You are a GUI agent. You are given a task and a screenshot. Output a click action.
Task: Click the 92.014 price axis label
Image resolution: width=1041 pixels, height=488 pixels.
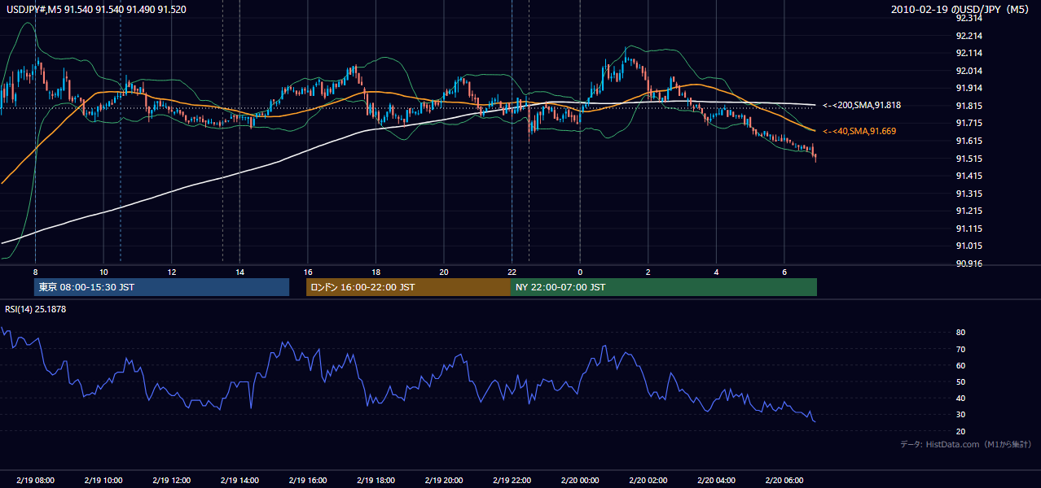pyautogui.click(x=969, y=71)
